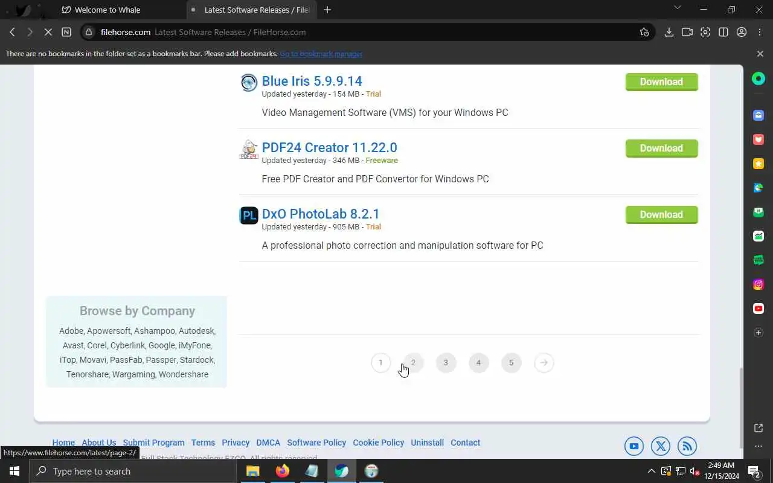The width and height of the screenshot is (773, 483).
Task: Click the green circle sidebar icon
Action: (759, 78)
